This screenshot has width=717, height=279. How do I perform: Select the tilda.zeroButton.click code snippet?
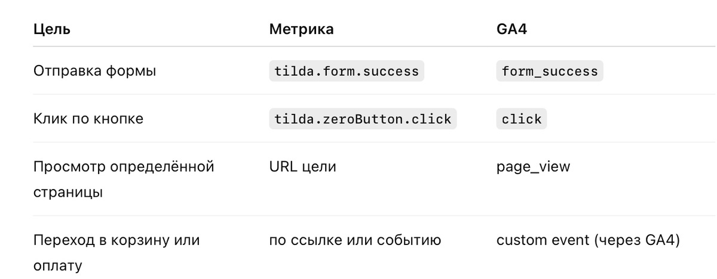tap(363, 119)
